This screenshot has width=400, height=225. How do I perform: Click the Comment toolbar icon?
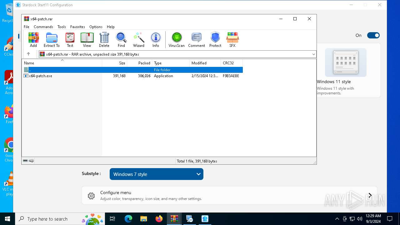[x=197, y=40]
